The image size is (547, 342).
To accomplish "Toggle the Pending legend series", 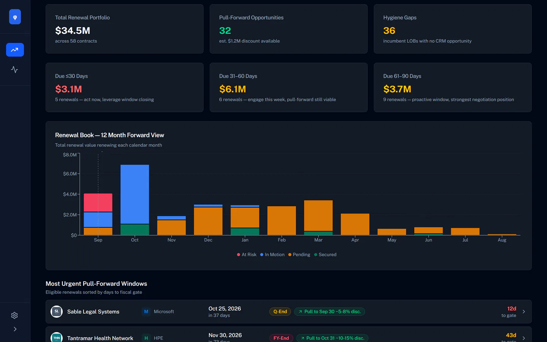I will pos(299,255).
